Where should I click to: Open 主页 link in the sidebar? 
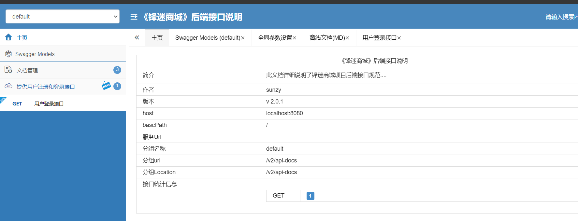pyautogui.click(x=22, y=38)
